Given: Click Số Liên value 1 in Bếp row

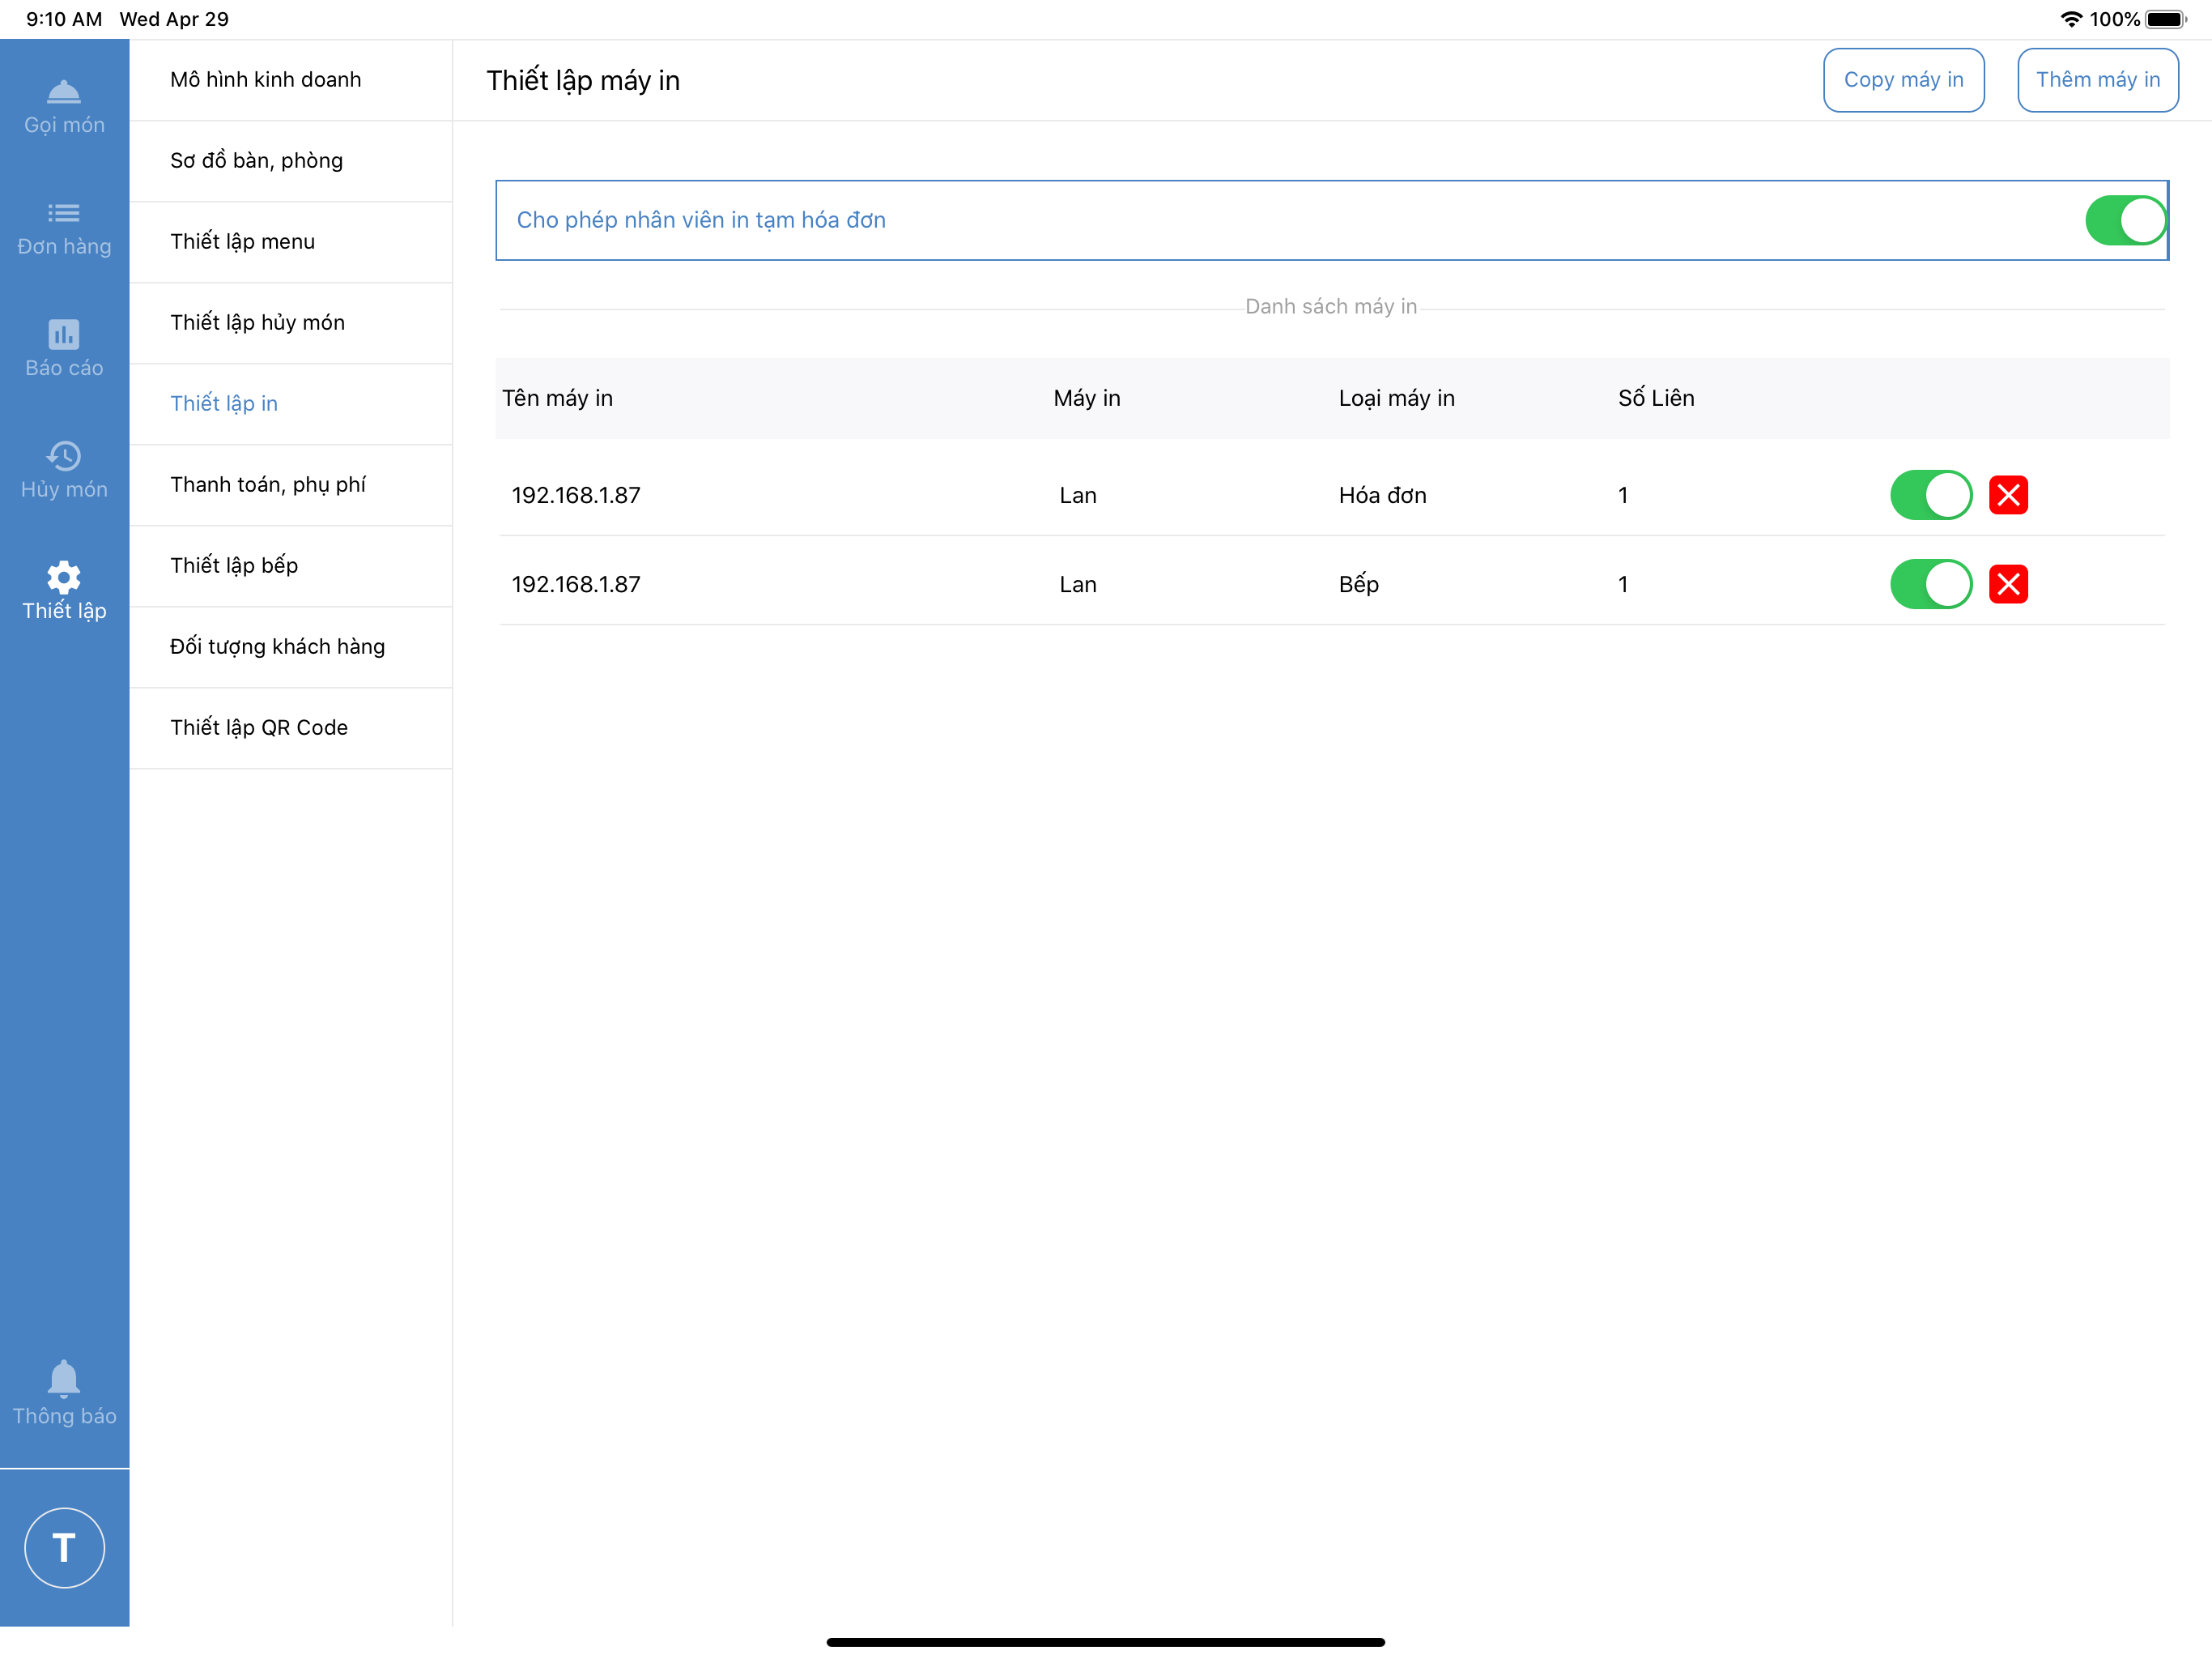Looking at the screenshot, I should 1623,584.
